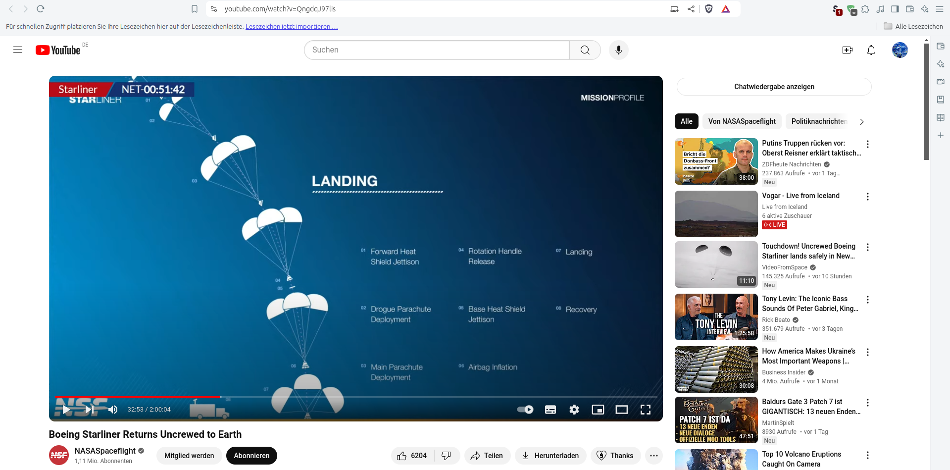Screen dimensions: 950x470
Task: Click the search magnifier button
Action: pos(585,50)
